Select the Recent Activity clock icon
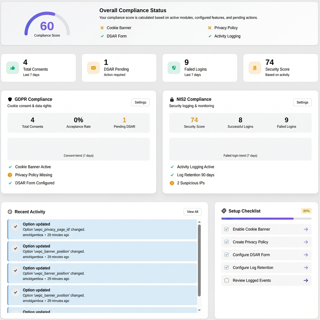This screenshot has height=320, width=320. tap(9, 212)
